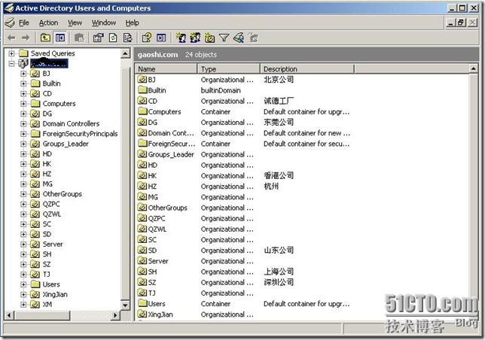The width and height of the screenshot is (485, 340).
Task: Click tree pane scroll down arrow
Action: pyautogui.click(x=125, y=305)
